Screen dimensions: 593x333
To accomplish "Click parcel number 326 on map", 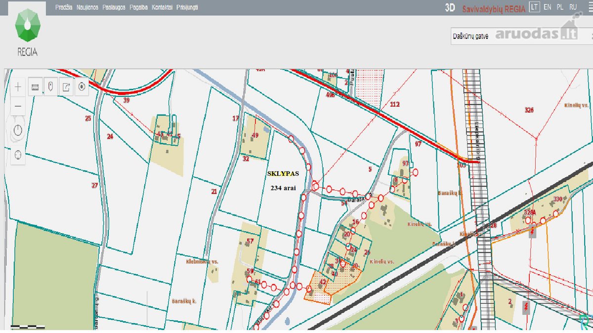I will click(x=529, y=110).
